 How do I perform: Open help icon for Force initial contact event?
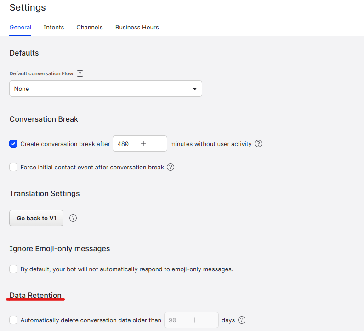(171, 167)
